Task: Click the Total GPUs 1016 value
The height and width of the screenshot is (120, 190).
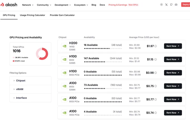Action: tap(16, 51)
